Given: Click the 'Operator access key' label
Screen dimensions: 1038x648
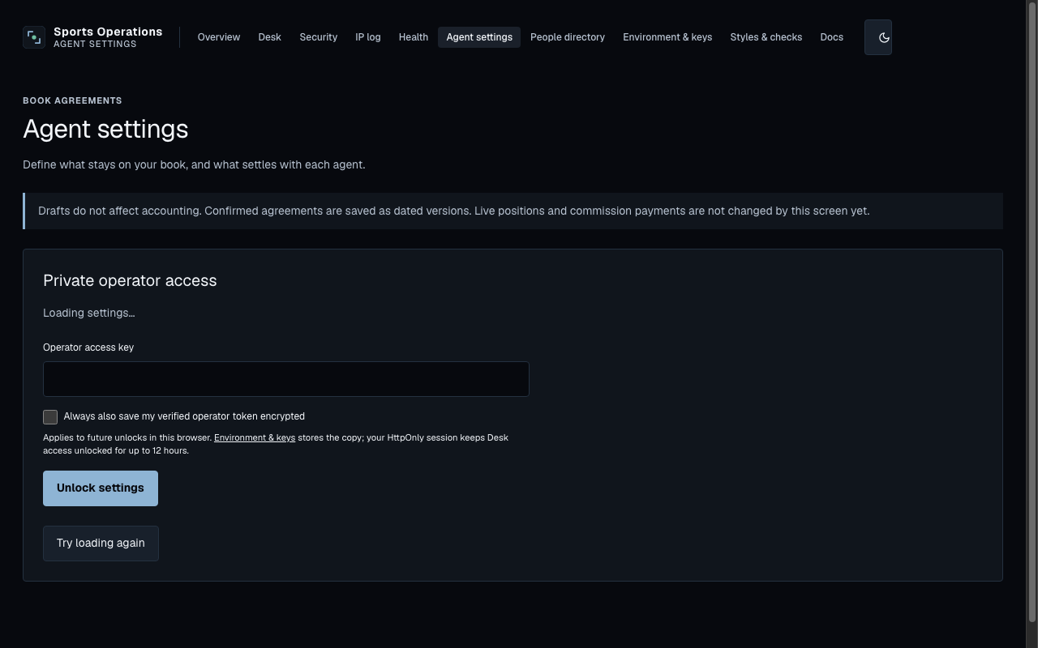Looking at the screenshot, I should click(x=88, y=347).
